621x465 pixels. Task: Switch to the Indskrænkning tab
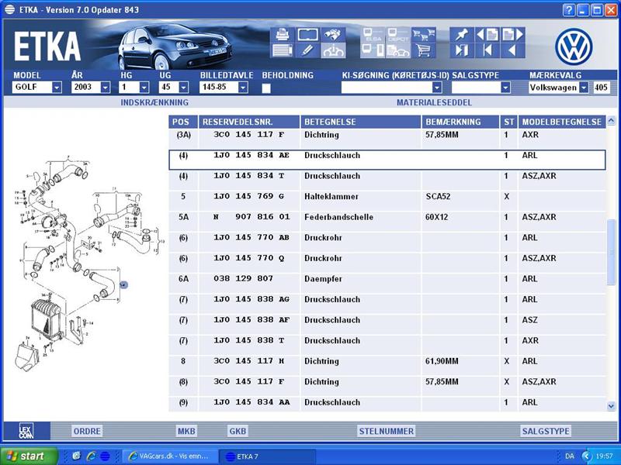coord(154,102)
